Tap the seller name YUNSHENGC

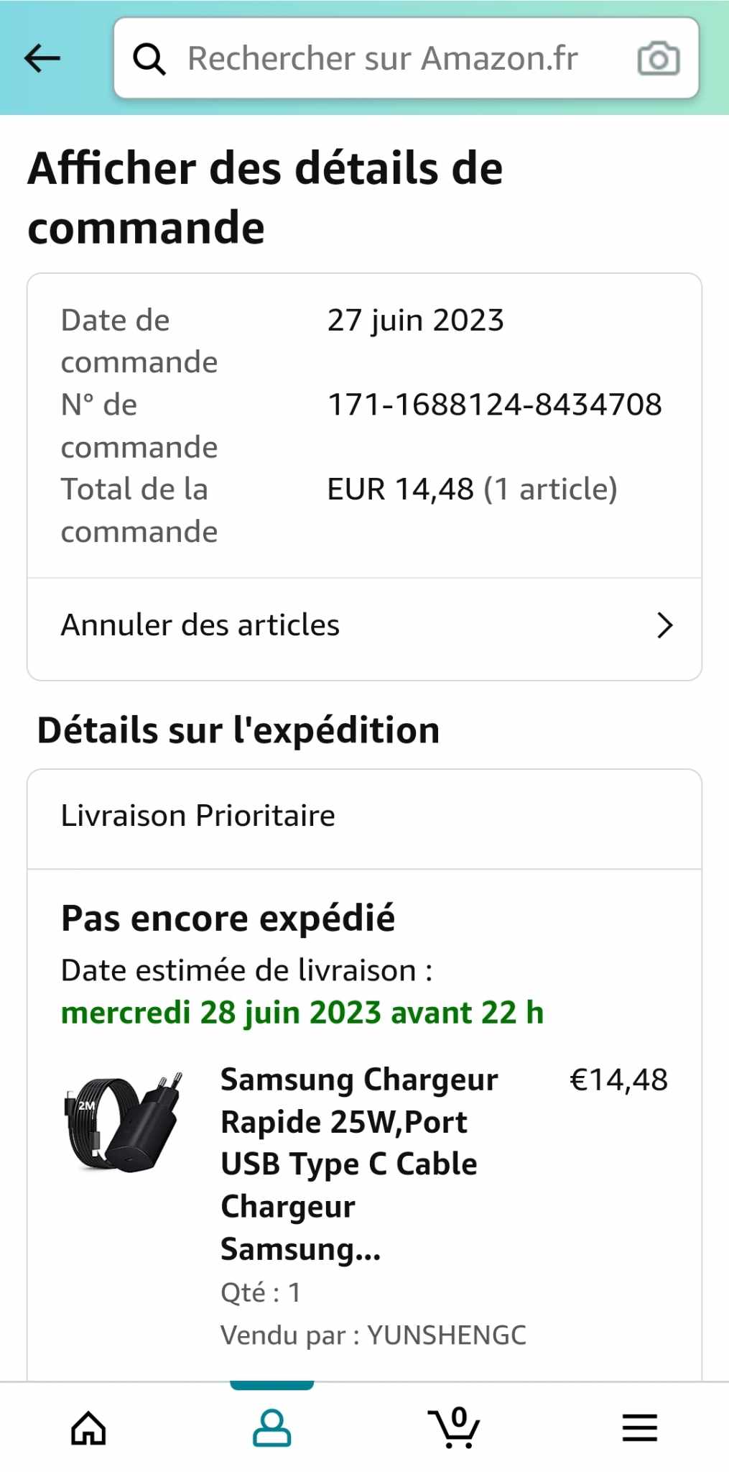click(x=446, y=1335)
